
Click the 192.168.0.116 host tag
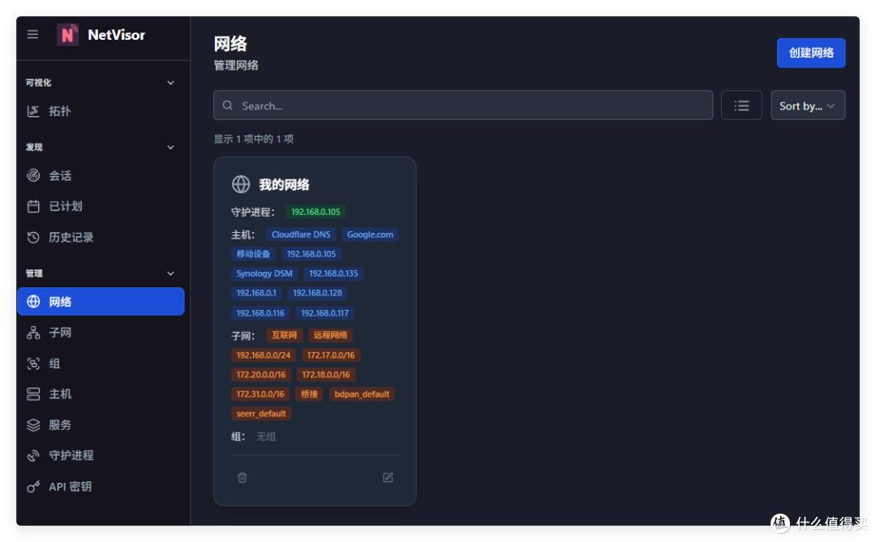tap(260, 313)
